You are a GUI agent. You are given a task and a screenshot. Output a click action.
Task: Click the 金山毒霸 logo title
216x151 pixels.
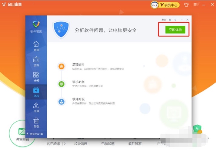(12, 5)
